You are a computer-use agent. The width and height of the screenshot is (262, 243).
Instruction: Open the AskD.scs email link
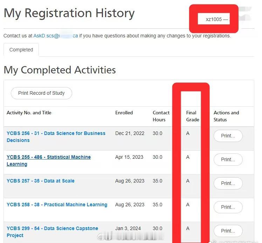56,36
